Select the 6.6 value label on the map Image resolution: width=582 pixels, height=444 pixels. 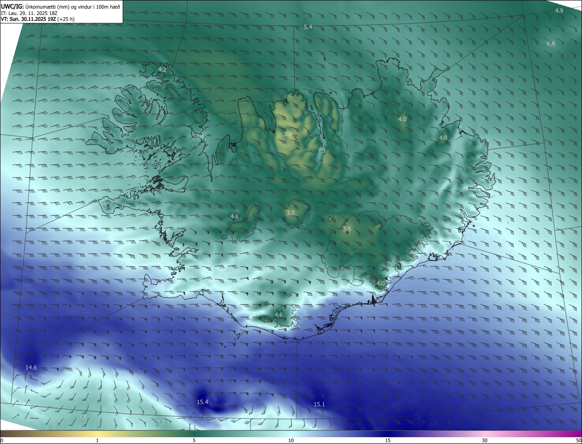click(x=551, y=44)
